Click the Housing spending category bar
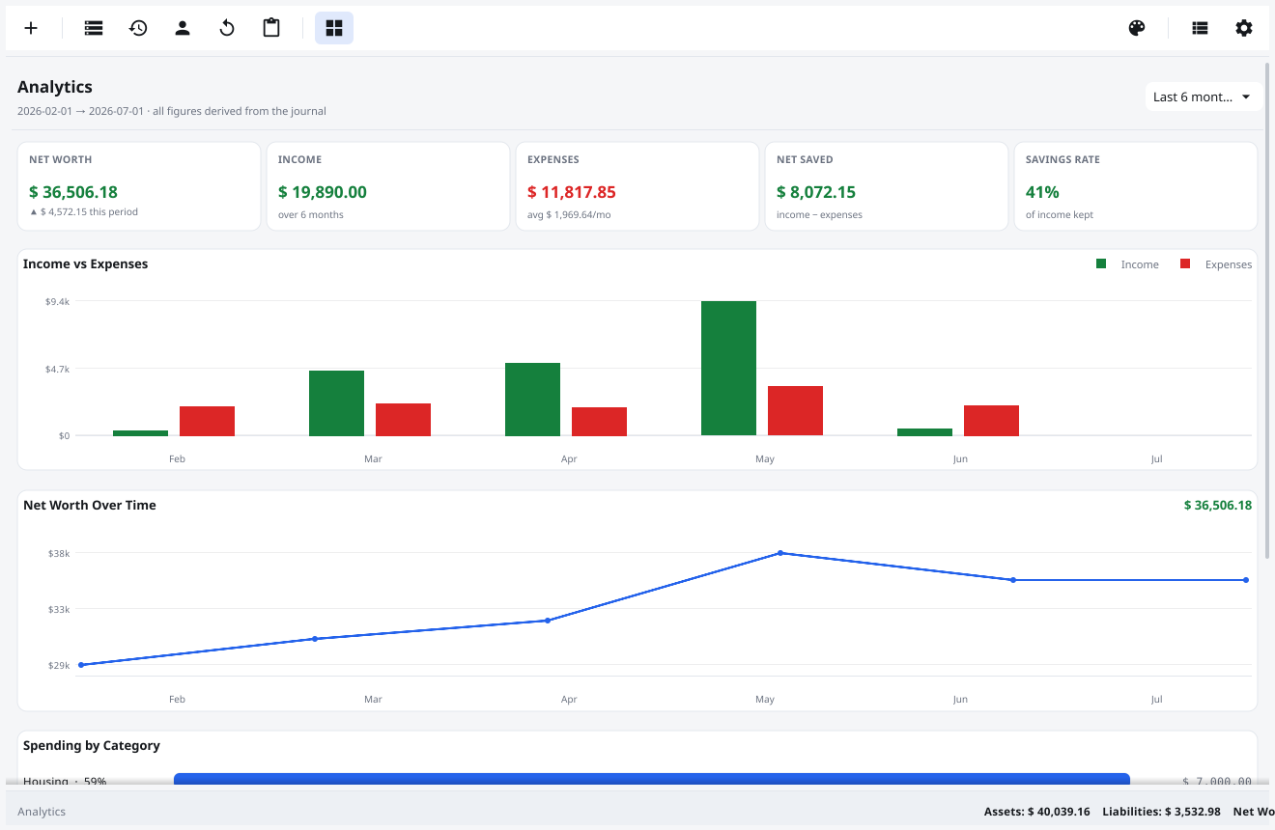Viewport: 1275px width, 830px height. pyautogui.click(x=652, y=779)
